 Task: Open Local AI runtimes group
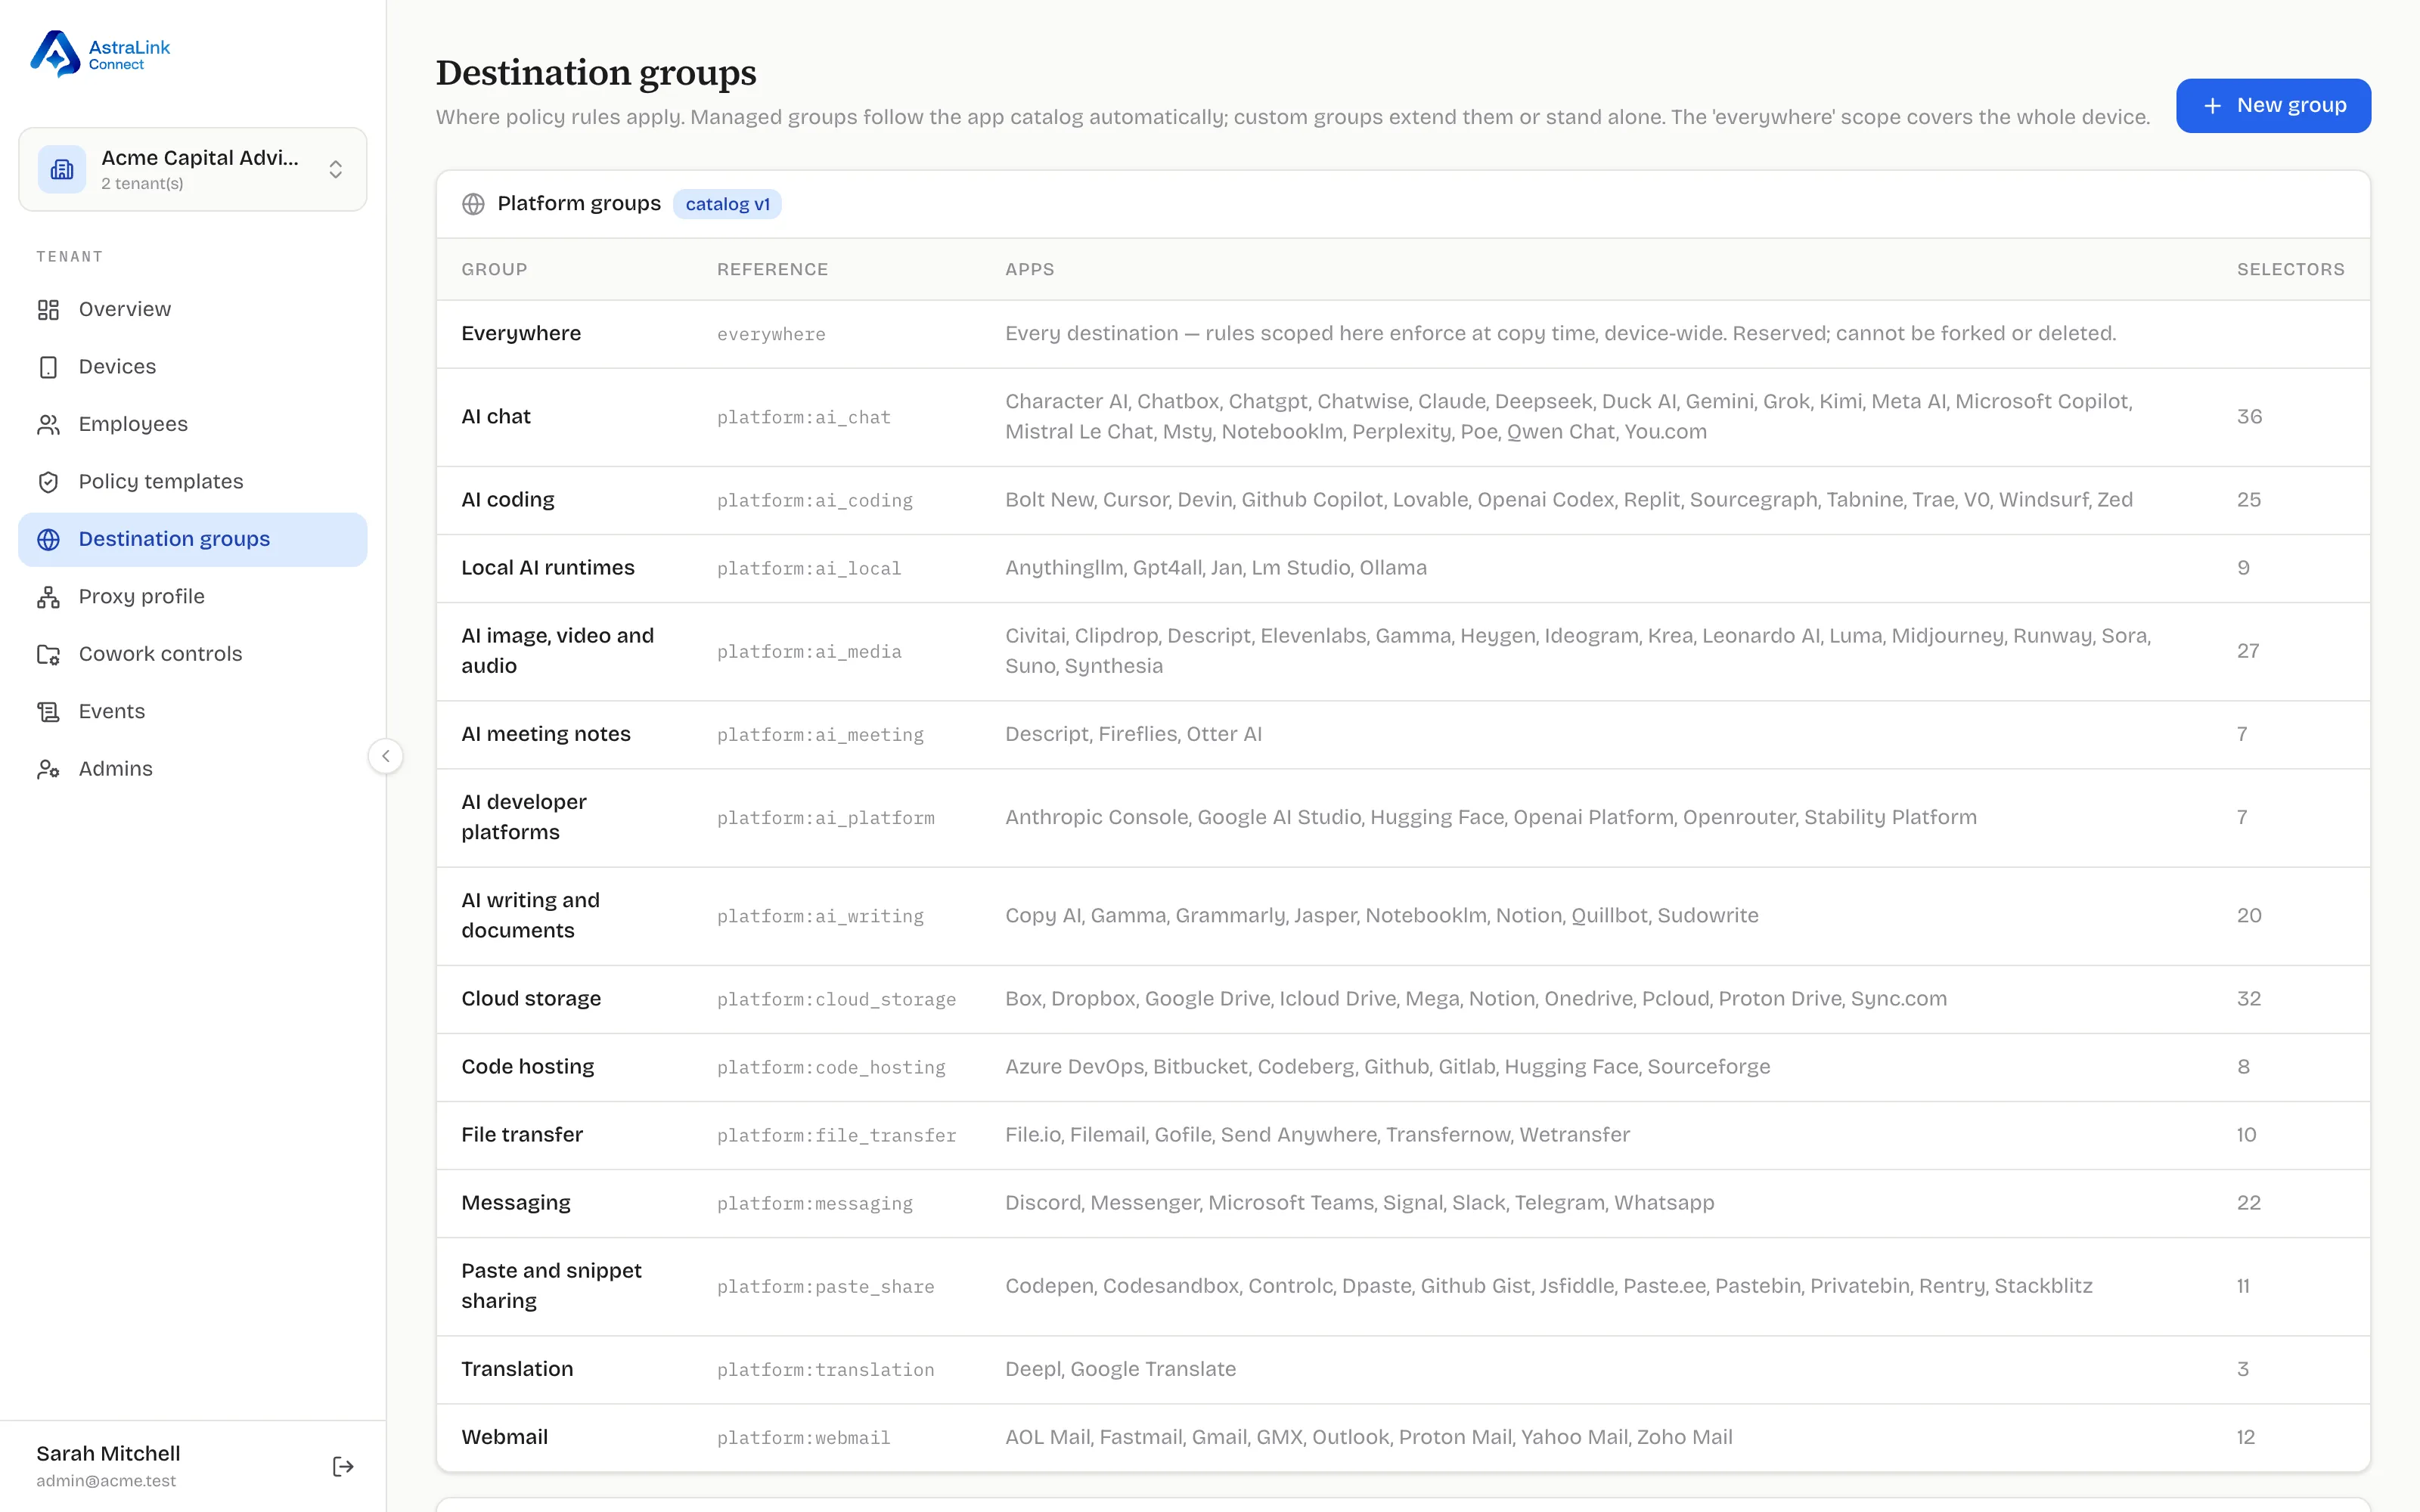click(x=1403, y=568)
